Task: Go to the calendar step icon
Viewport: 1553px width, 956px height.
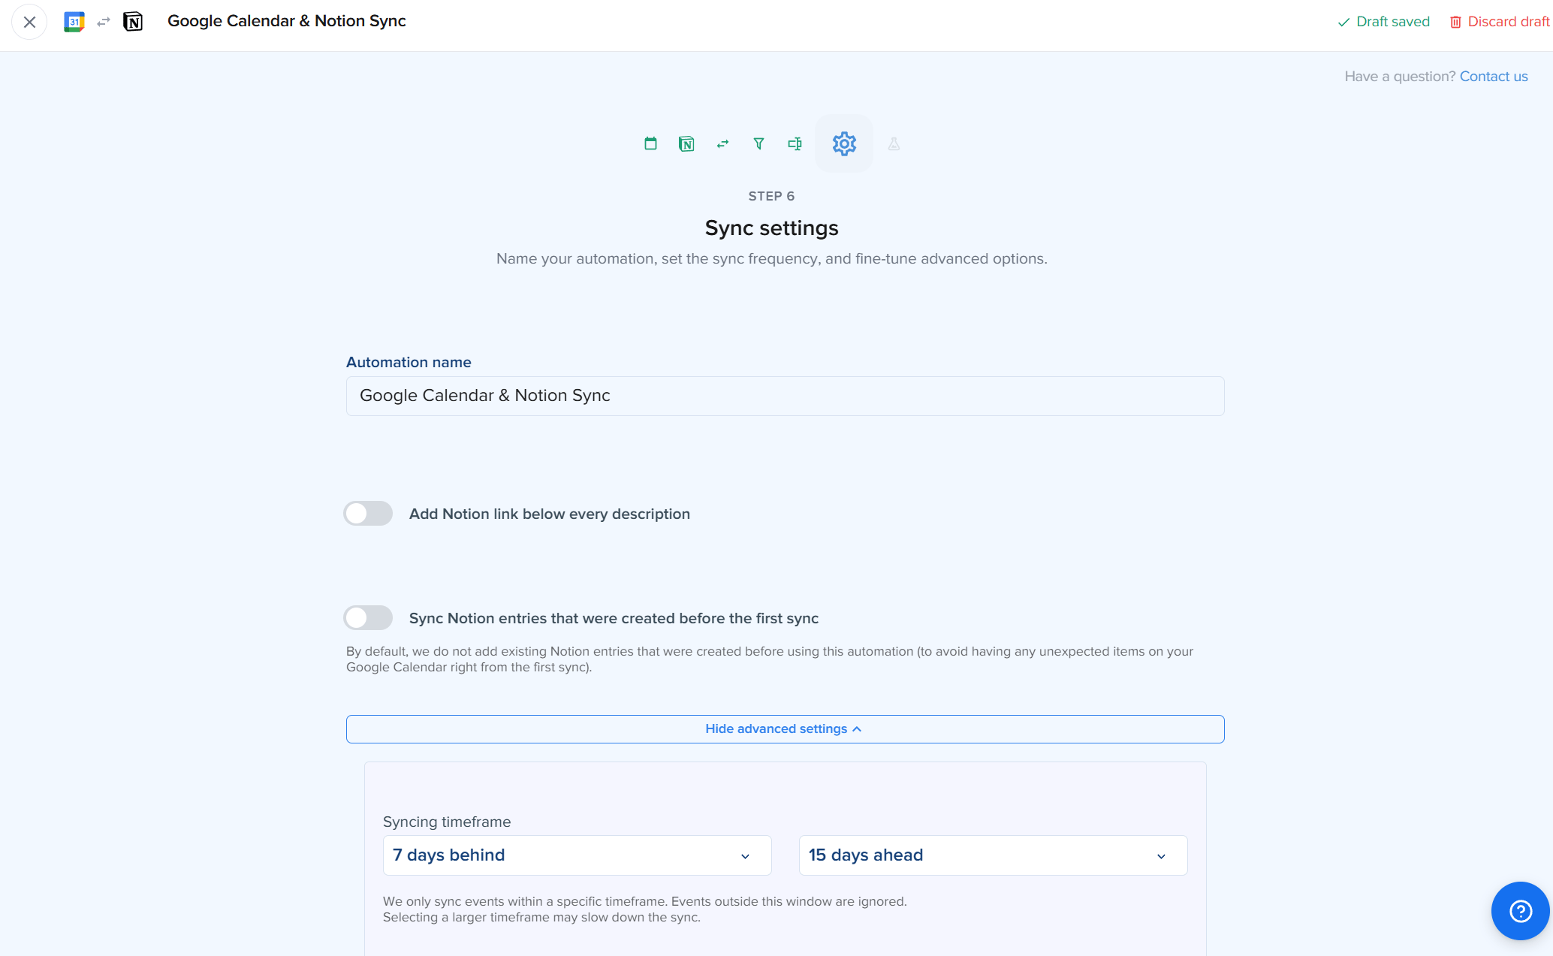Action: coord(650,143)
